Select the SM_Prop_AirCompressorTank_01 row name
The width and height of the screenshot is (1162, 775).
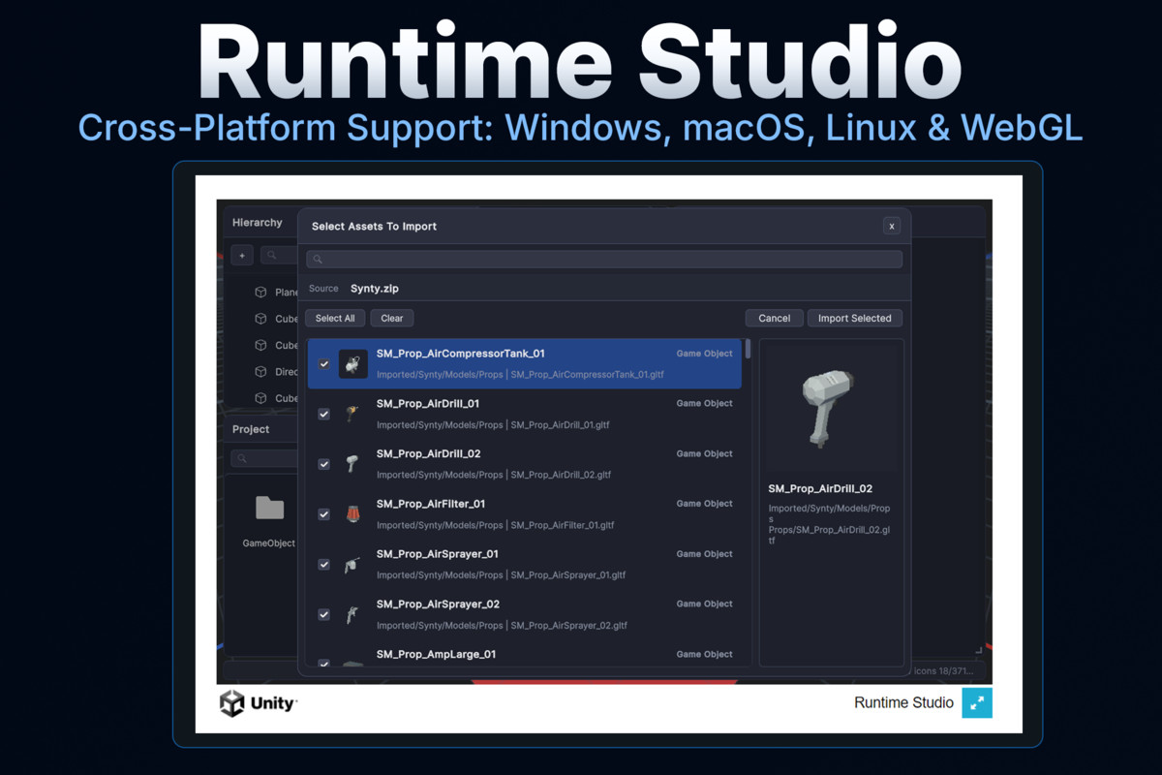[x=461, y=354]
